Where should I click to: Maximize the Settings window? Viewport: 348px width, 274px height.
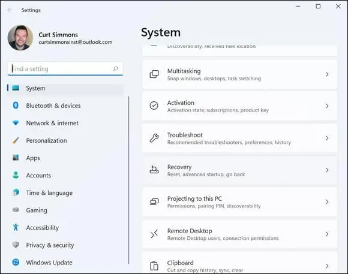click(x=318, y=6)
